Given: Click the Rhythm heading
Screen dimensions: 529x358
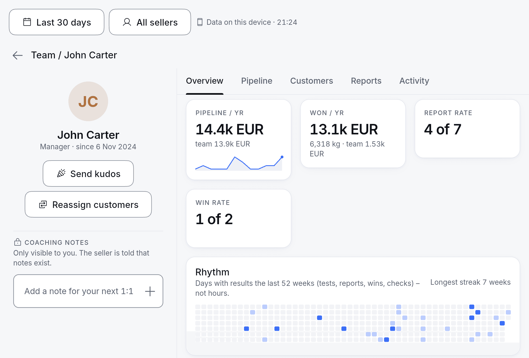Looking at the screenshot, I should click(x=212, y=272).
